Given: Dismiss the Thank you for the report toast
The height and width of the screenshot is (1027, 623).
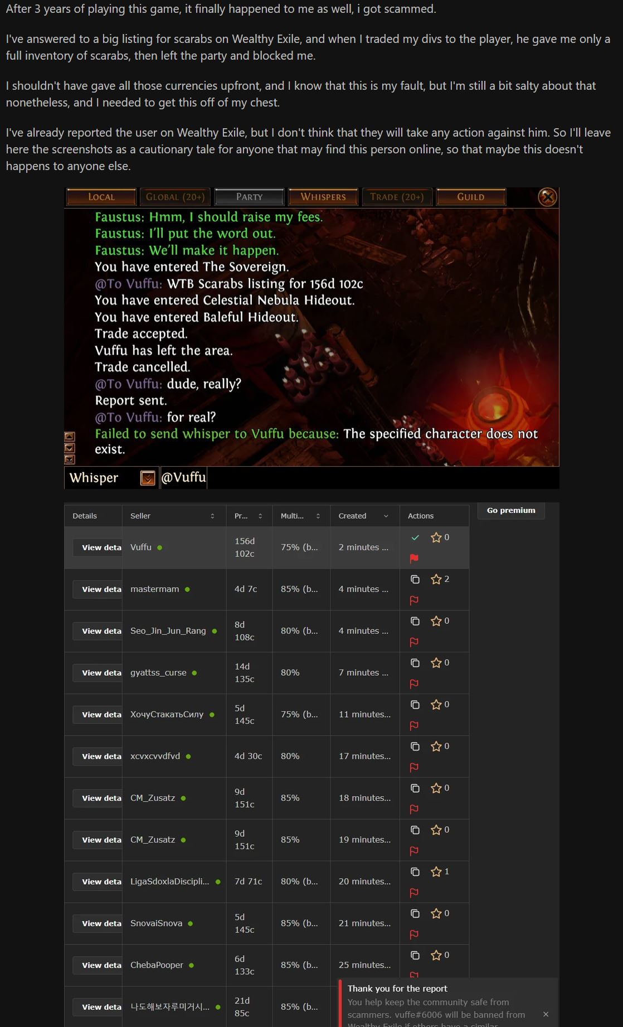Looking at the screenshot, I should (x=546, y=1015).
